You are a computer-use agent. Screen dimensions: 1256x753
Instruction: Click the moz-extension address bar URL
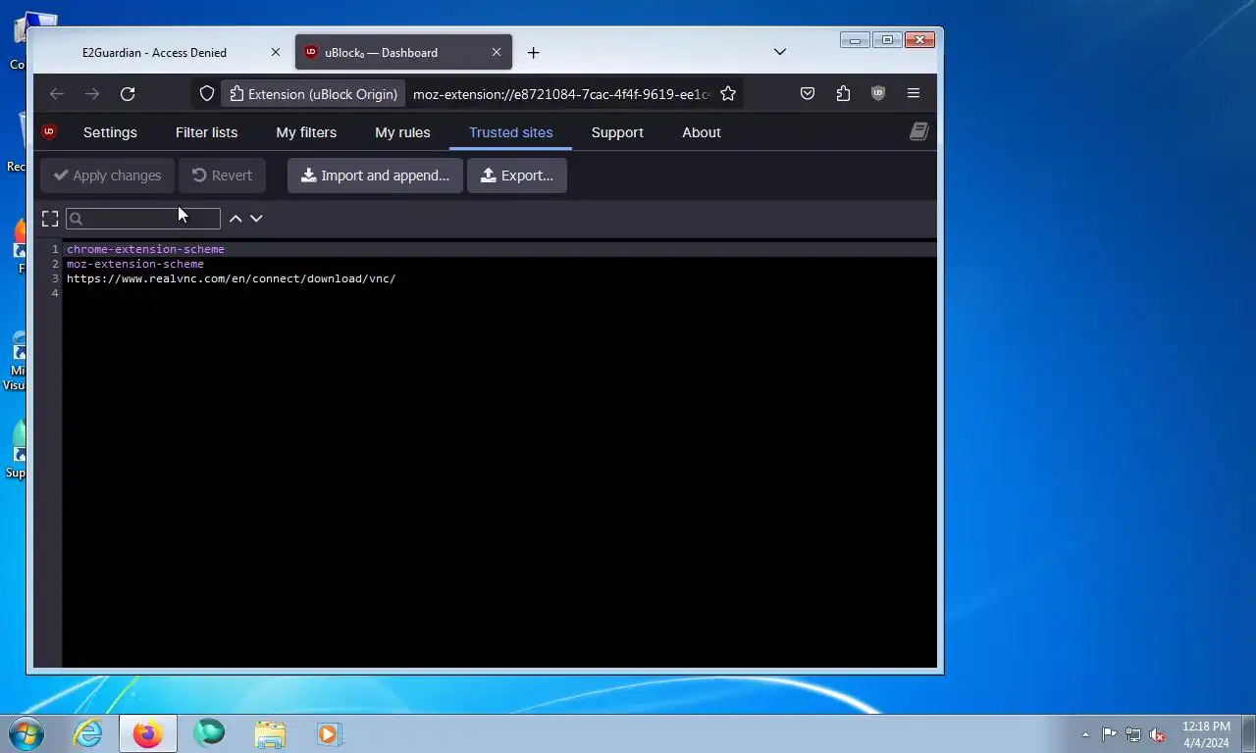[x=562, y=94]
